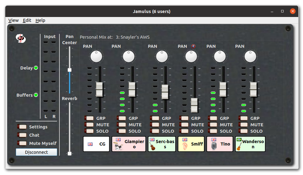303x175 pixels.
Task: Click the Disconnect button
Action: [36, 152]
